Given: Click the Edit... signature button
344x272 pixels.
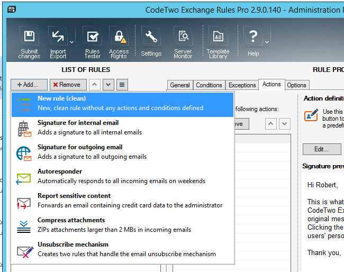Looking at the screenshot, I should [322, 149].
